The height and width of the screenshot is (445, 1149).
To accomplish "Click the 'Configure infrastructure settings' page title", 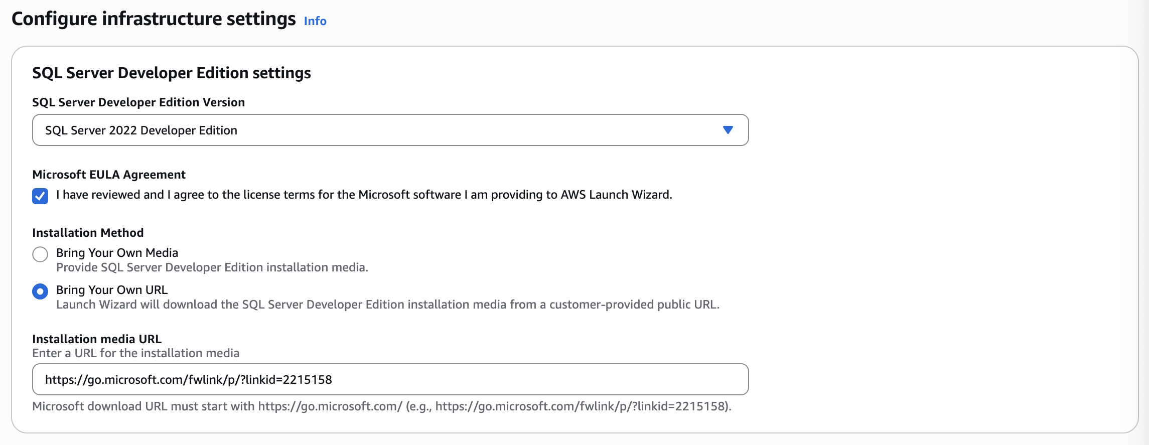I will [x=154, y=19].
